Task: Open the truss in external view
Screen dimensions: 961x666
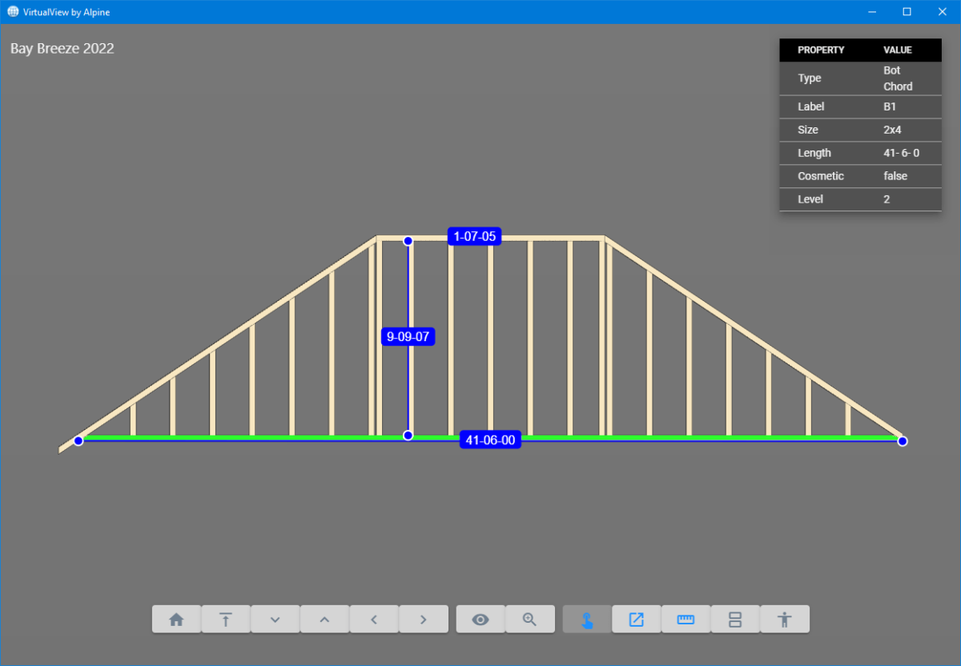Action: 636,619
